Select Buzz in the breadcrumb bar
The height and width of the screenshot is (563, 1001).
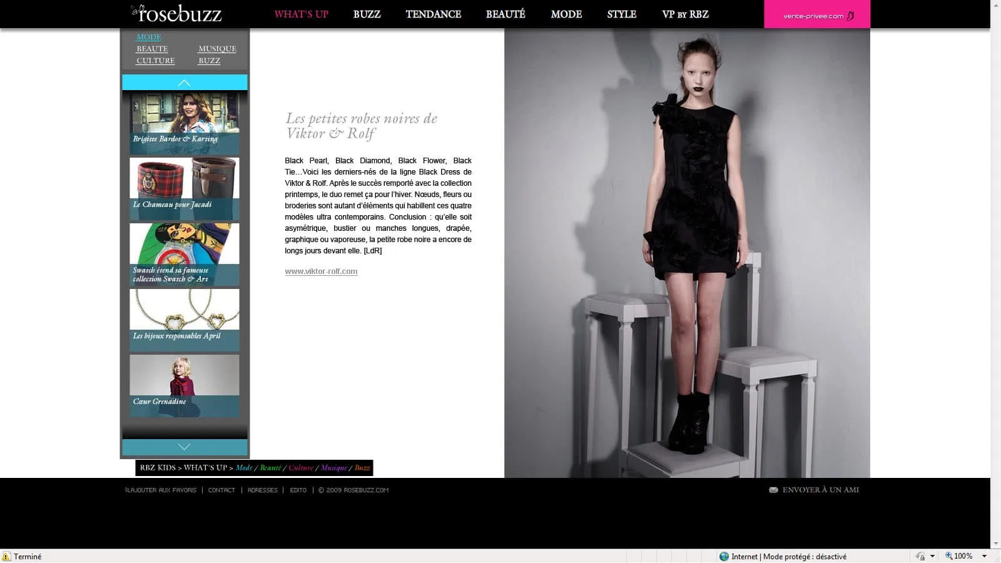(x=362, y=468)
